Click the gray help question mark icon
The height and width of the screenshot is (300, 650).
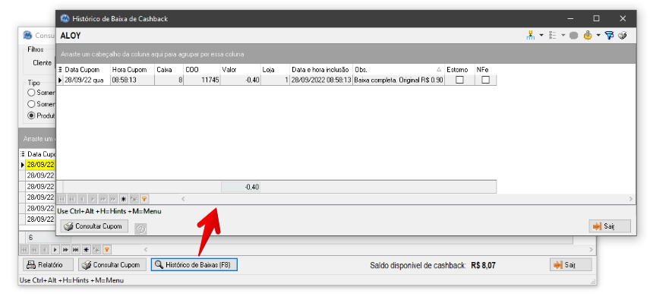pos(141,229)
